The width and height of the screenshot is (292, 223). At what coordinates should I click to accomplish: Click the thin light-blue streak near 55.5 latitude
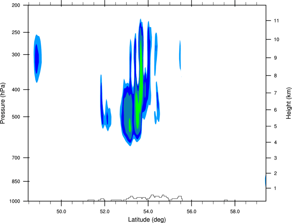click(x=180, y=55)
